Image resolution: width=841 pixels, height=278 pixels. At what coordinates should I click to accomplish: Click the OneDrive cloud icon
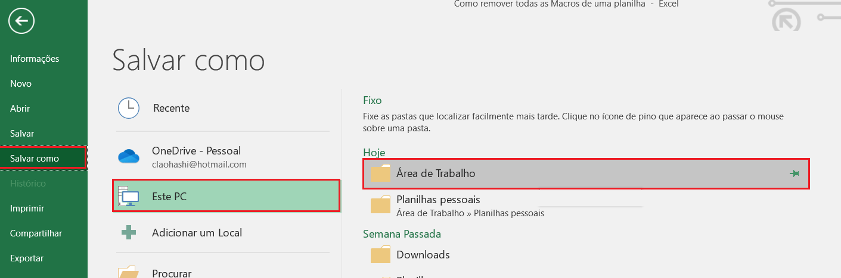128,157
